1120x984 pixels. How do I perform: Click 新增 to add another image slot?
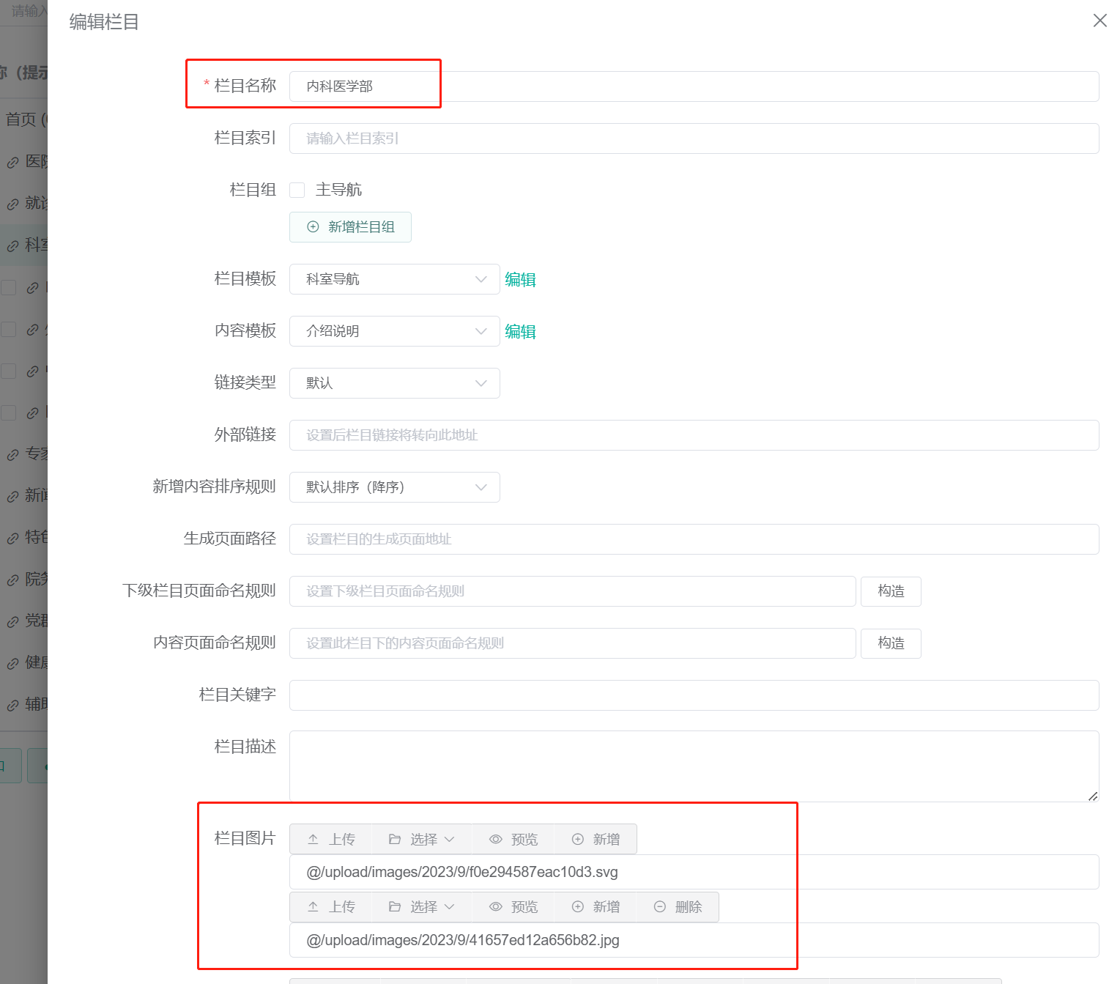[x=596, y=839]
